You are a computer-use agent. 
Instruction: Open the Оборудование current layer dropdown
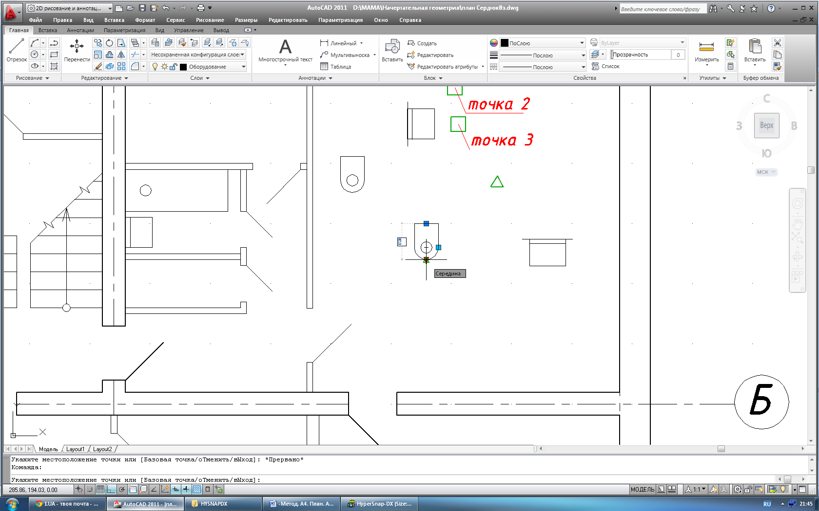[197, 67]
